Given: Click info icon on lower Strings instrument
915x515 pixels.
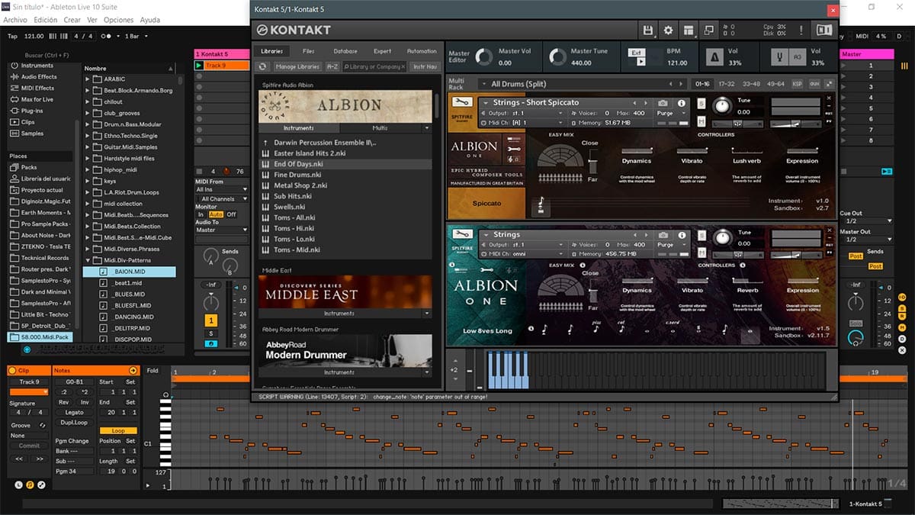Looking at the screenshot, I should 681,235.
